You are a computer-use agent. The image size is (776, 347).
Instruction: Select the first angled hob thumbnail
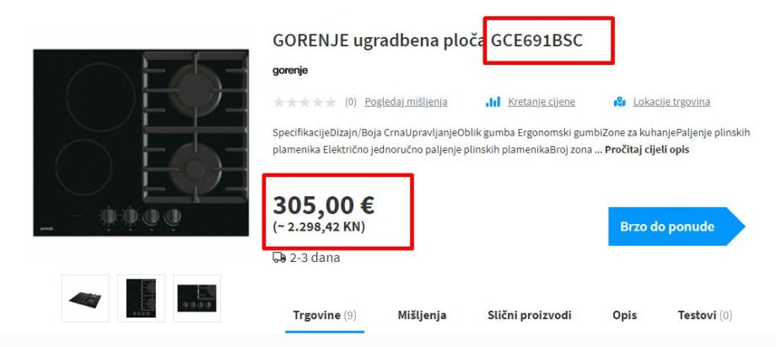click(85, 298)
